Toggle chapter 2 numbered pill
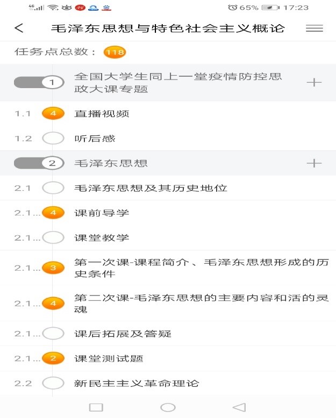 click(39, 163)
